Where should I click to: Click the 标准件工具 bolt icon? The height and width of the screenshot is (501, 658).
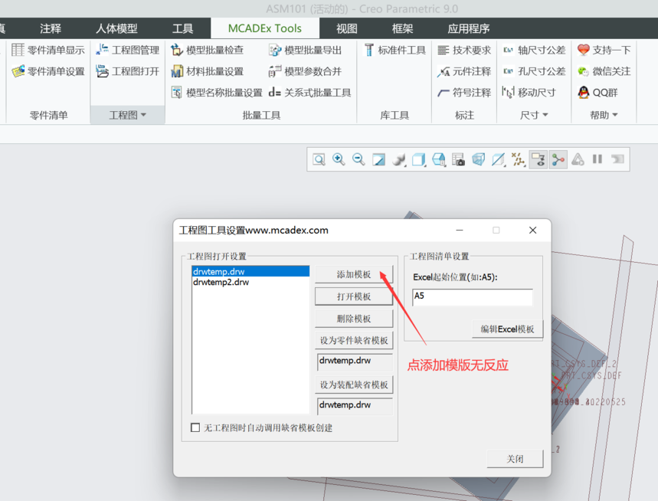[369, 50]
